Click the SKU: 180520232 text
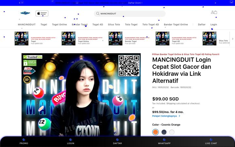This screenshot has width=235, height=147. point(161,87)
